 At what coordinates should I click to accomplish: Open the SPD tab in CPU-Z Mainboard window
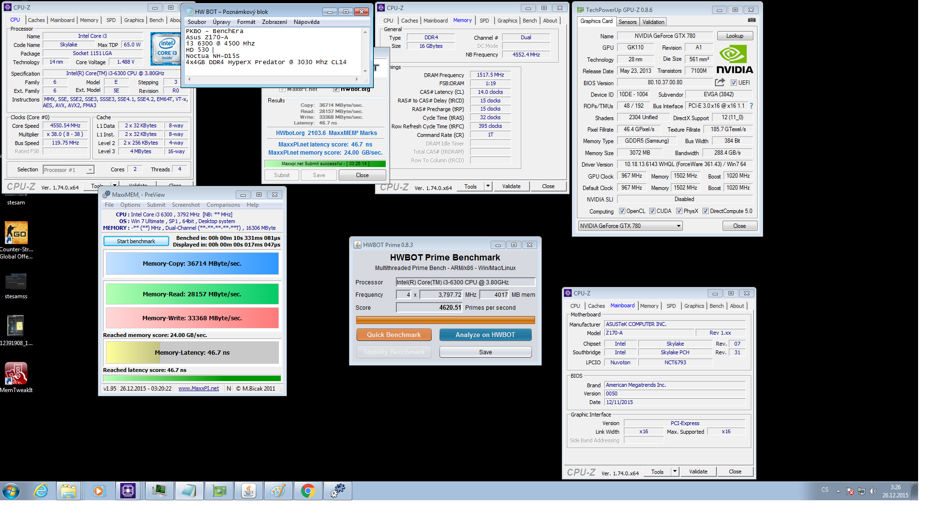click(671, 306)
